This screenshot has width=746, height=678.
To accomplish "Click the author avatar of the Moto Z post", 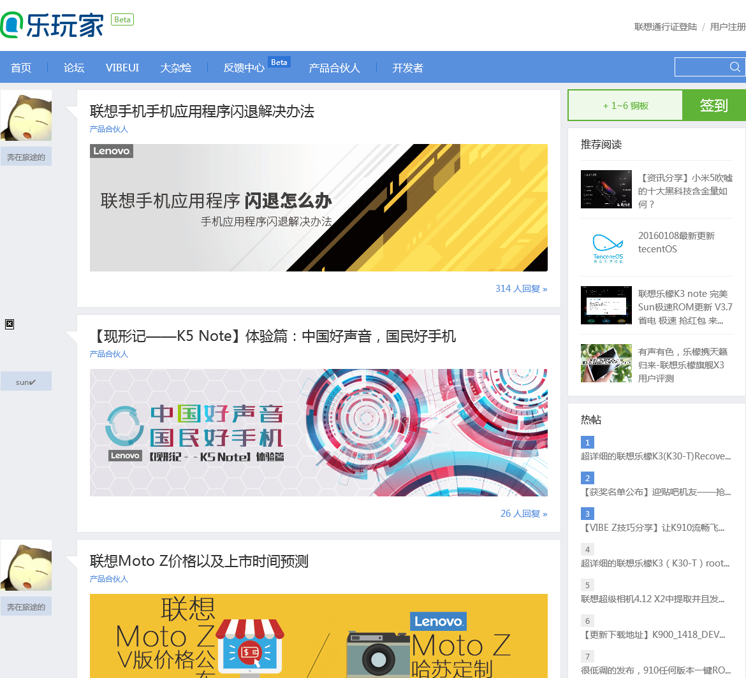I will click(26, 565).
